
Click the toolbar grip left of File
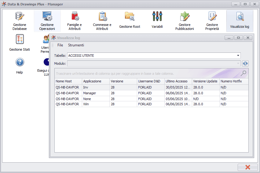click(x=53, y=45)
